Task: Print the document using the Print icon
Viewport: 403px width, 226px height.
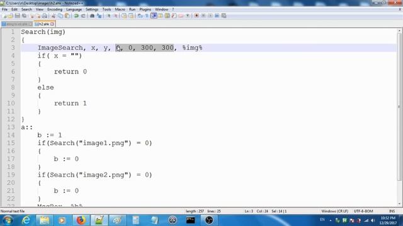Action: 45,16
